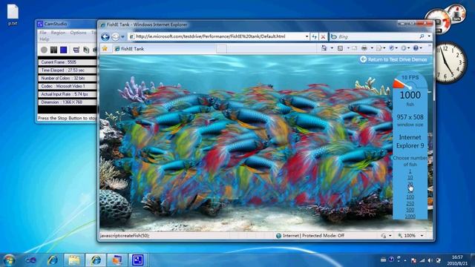
Task: Choose 250 fish link
Action: tap(410, 203)
